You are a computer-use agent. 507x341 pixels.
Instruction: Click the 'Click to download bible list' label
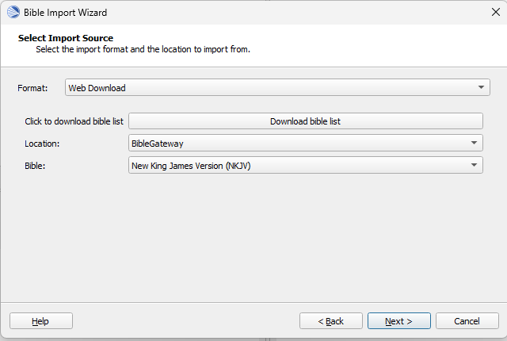[x=74, y=121]
